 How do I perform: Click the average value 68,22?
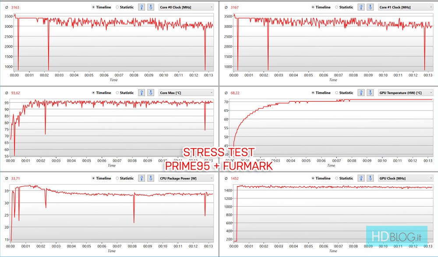point(235,93)
